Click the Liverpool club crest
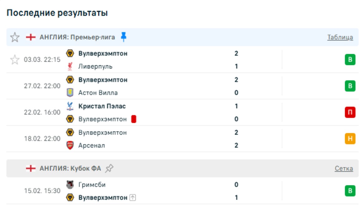The width and height of the screenshot is (364, 209). [x=70, y=67]
